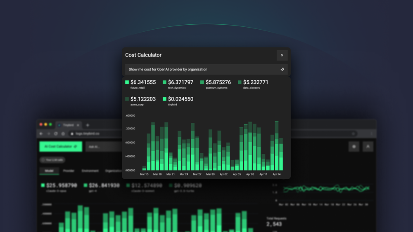Switch to the Model tab
Image resolution: width=413 pixels, height=232 pixels.
[49, 171]
